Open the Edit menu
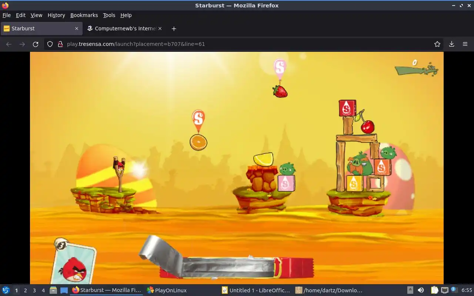The width and height of the screenshot is (474, 296). tap(21, 15)
